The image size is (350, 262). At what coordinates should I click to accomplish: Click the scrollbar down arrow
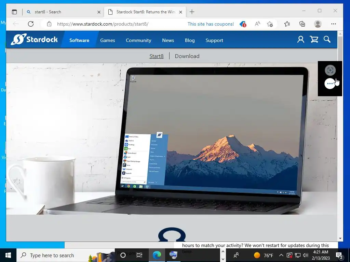tap(340, 238)
